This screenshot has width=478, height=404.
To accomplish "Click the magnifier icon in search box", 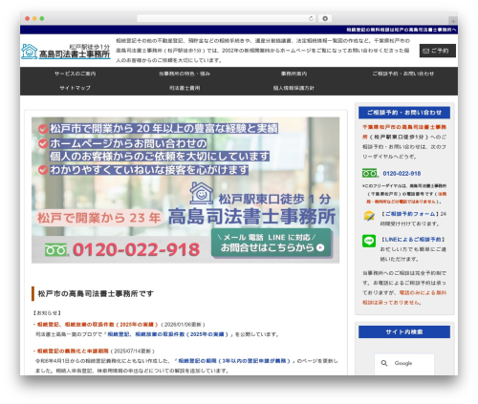I will click(x=384, y=363).
